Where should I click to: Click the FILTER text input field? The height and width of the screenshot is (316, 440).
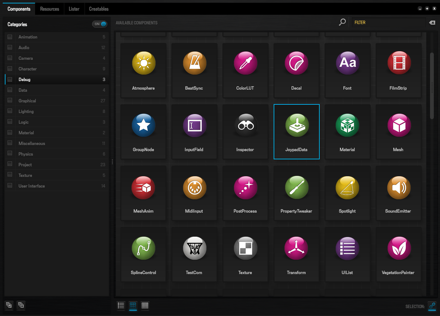(388, 22)
